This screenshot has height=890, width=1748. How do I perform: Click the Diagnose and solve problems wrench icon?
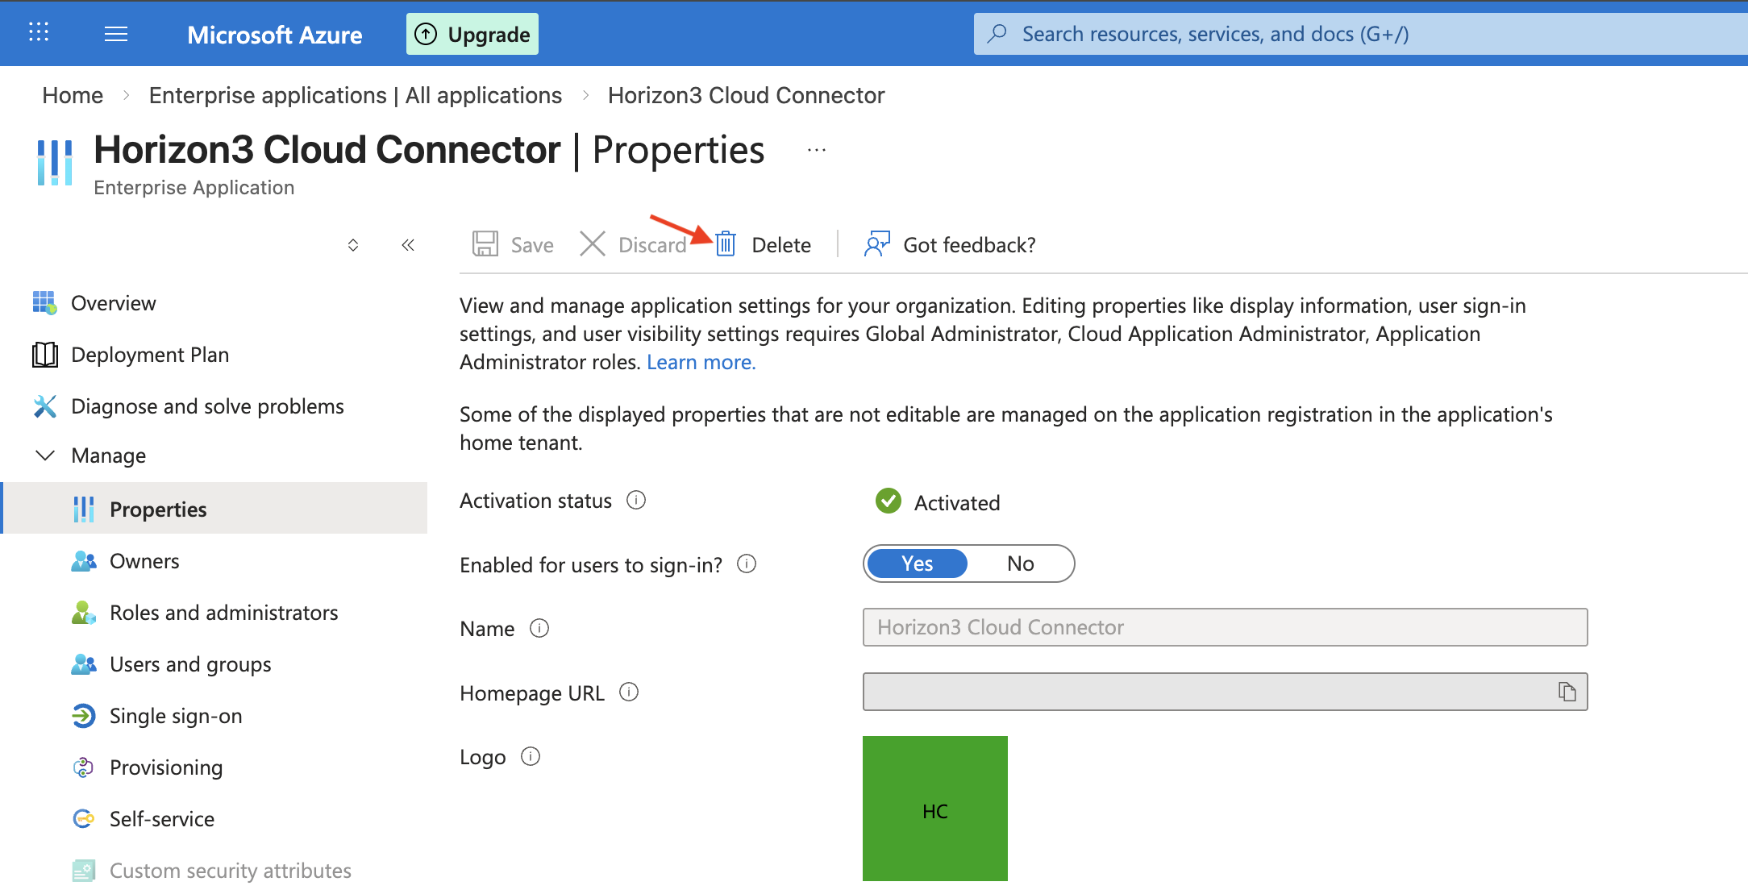point(46,405)
